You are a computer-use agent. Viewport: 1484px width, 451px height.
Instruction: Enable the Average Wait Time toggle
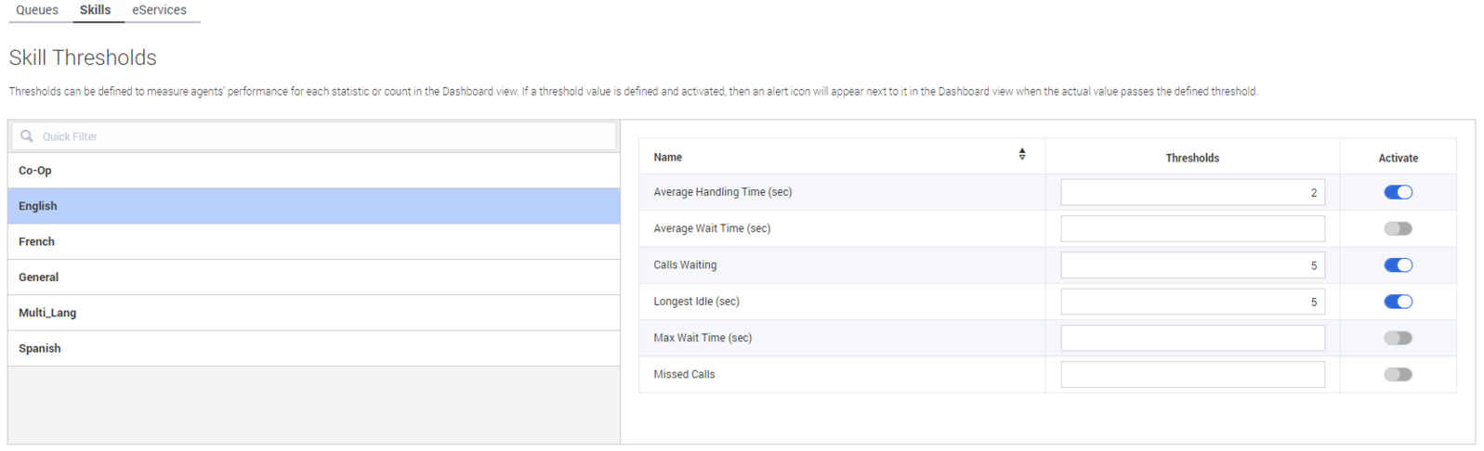point(1398,228)
